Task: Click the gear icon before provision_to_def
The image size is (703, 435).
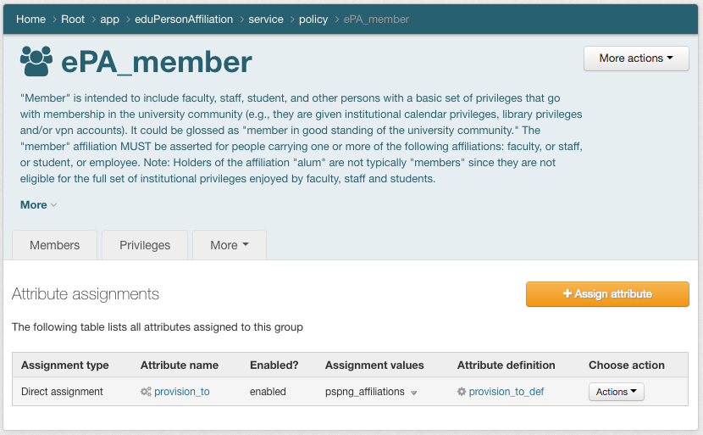Action: [x=462, y=392]
